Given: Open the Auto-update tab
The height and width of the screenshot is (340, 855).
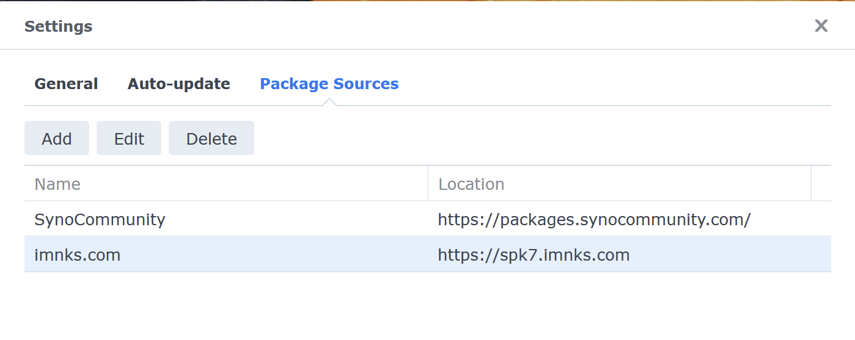Looking at the screenshot, I should click(178, 84).
